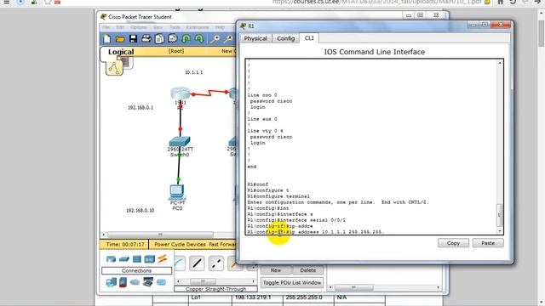The image size is (545, 306).
Task: Click the Delete PDU scenario button
Action: 308,270
